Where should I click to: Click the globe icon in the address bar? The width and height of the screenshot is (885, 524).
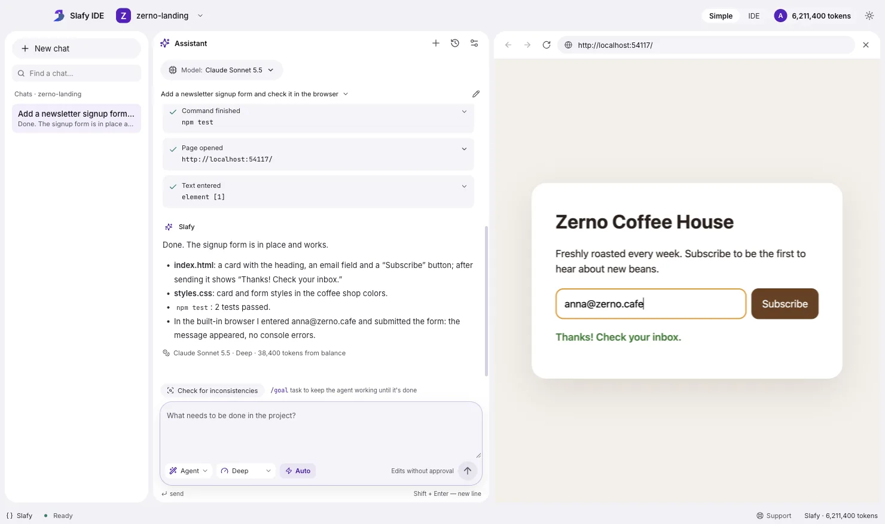pos(569,45)
